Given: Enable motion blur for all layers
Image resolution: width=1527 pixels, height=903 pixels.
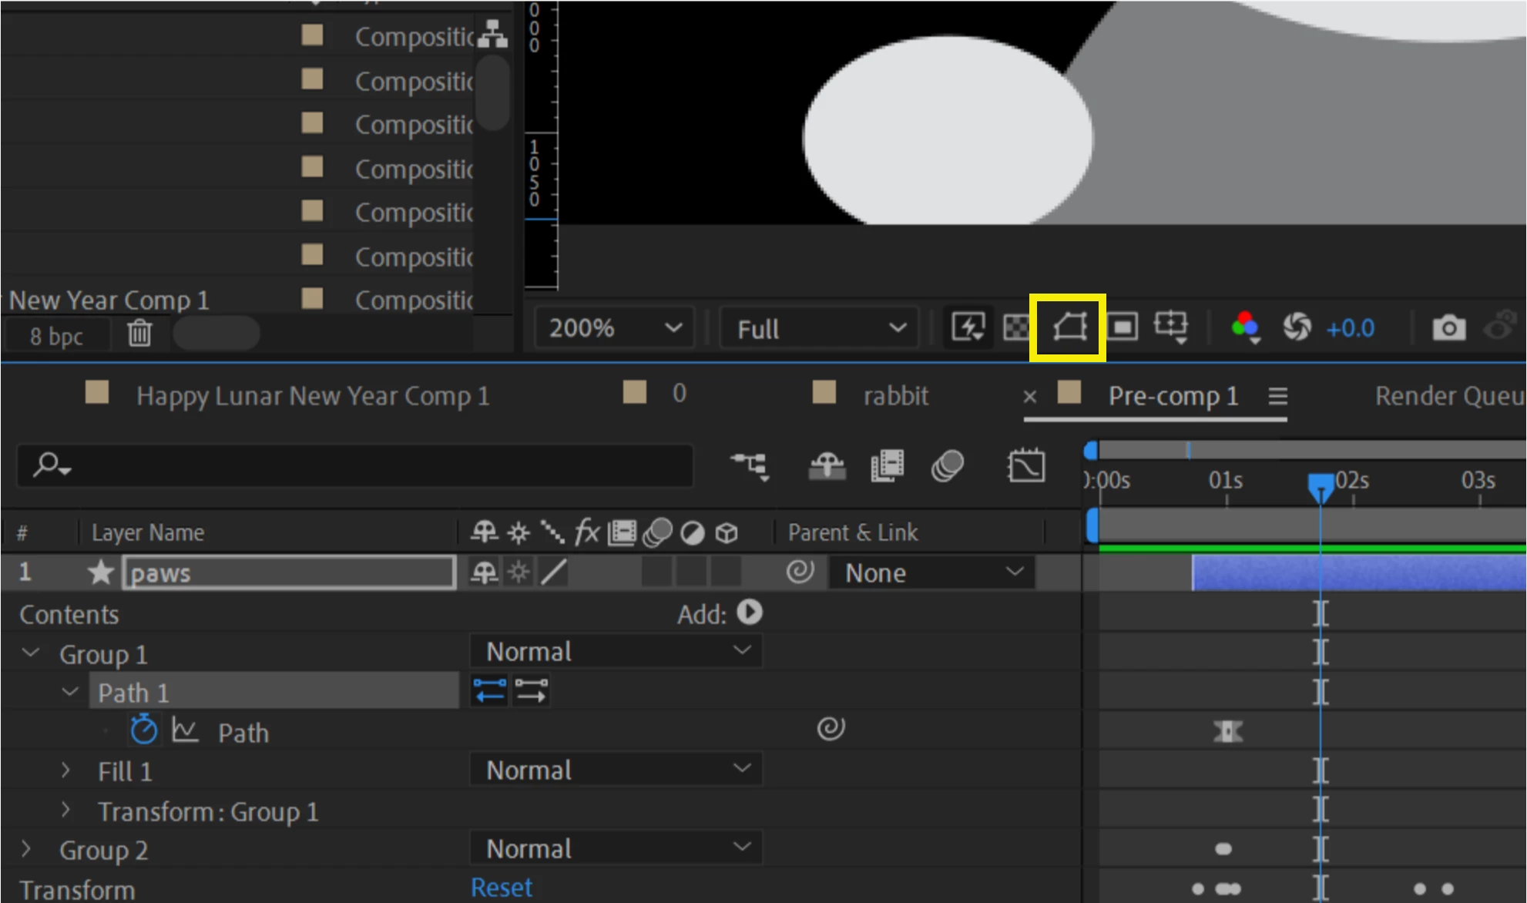Looking at the screenshot, I should [x=947, y=466].
